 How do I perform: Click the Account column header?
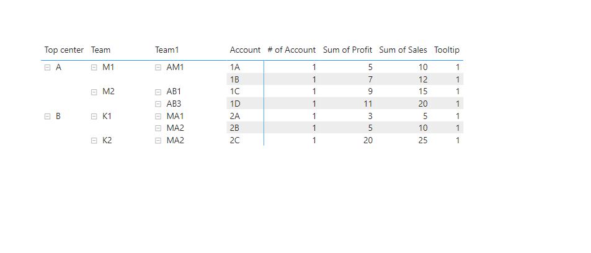(245, 50)
